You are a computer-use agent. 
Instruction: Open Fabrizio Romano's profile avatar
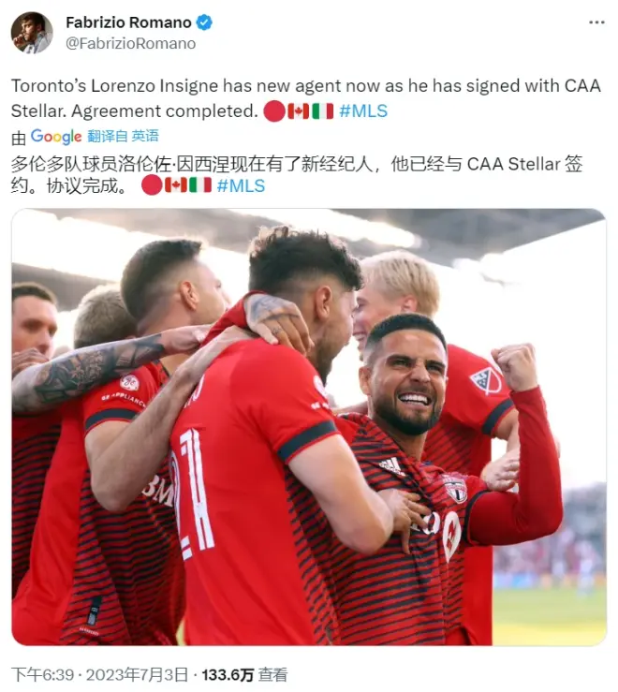point(32,33)
